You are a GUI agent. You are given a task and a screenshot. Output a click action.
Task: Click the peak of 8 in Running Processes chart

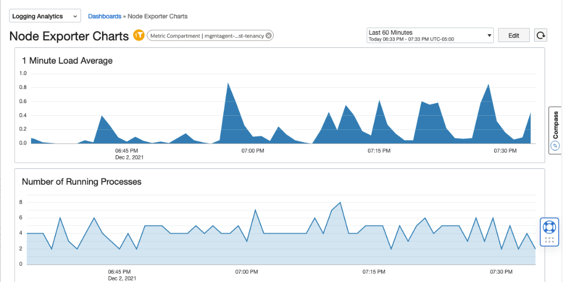point(340,202)
